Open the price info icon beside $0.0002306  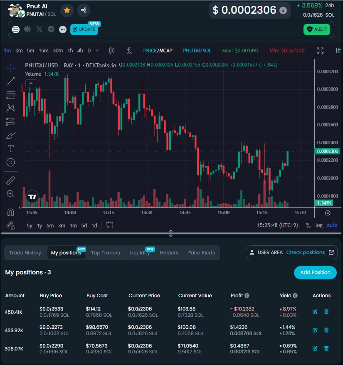tap(283, 10)
